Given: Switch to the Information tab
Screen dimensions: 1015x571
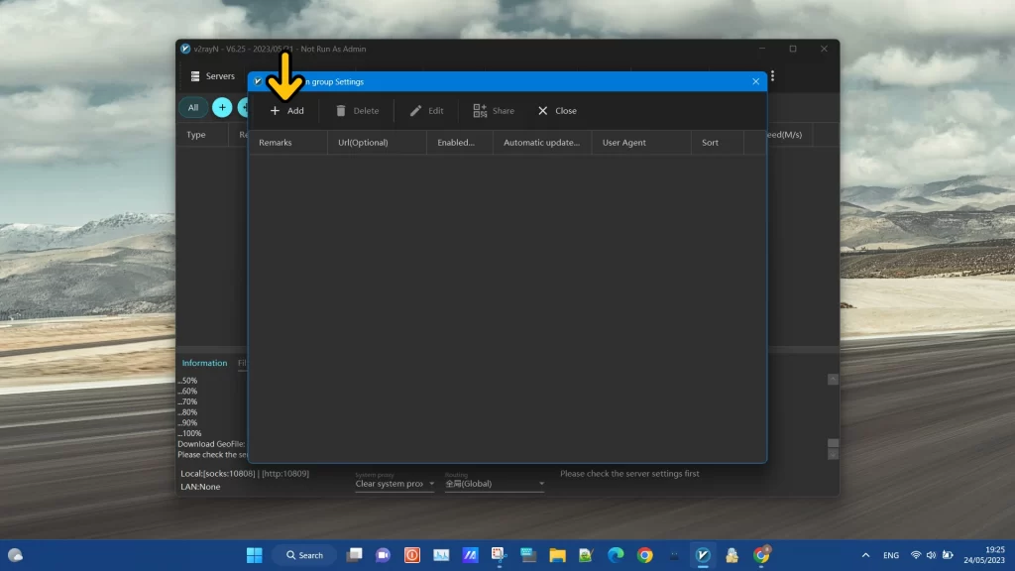Looking at the screenshot, I should pos(205,363).
